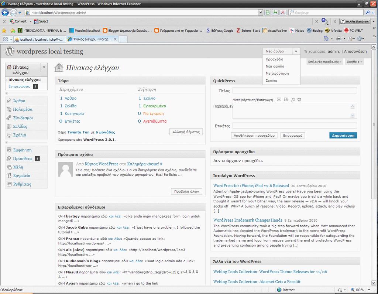378x294 pixels.
Task: Click the pages icon beside Σελίδες
Action: point(9,126)
